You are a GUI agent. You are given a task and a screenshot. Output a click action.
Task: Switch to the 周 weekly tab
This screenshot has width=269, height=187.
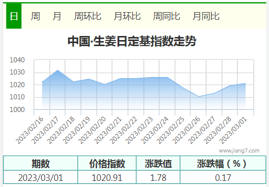point(35,16)
